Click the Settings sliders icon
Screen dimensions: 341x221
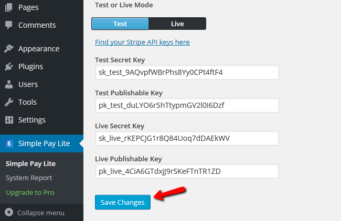tap(8, 120)
